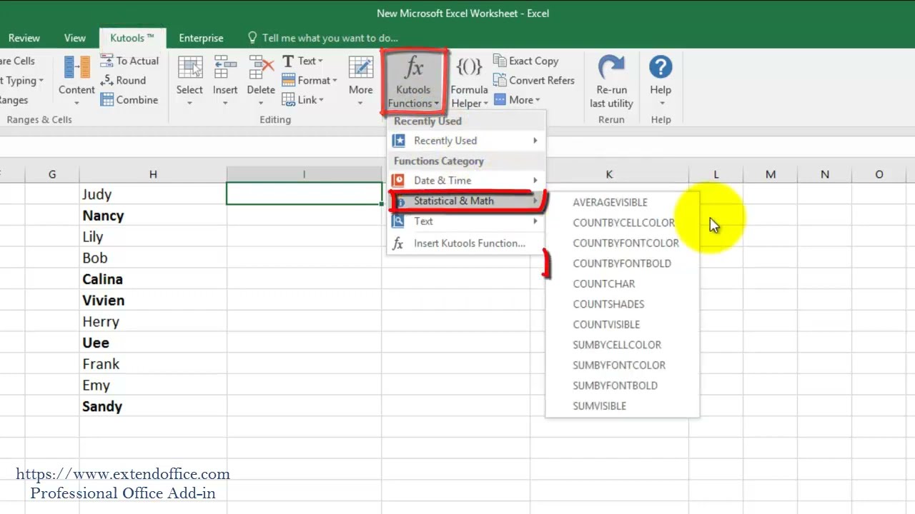Viewport: 915px width, 514px height.
Task: Open Formula Helper tool
Action: [x=469, y=81]
